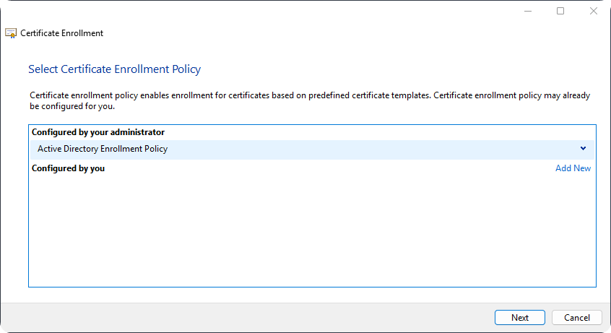Click the 'Configured by you' section header
Viewport: 611px width, 333px height.
coord(69,168)
